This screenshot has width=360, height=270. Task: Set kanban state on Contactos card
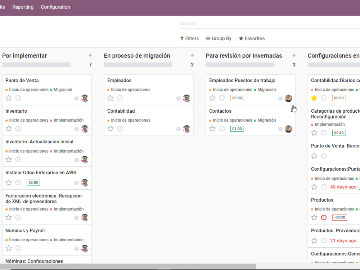(280, 129)
